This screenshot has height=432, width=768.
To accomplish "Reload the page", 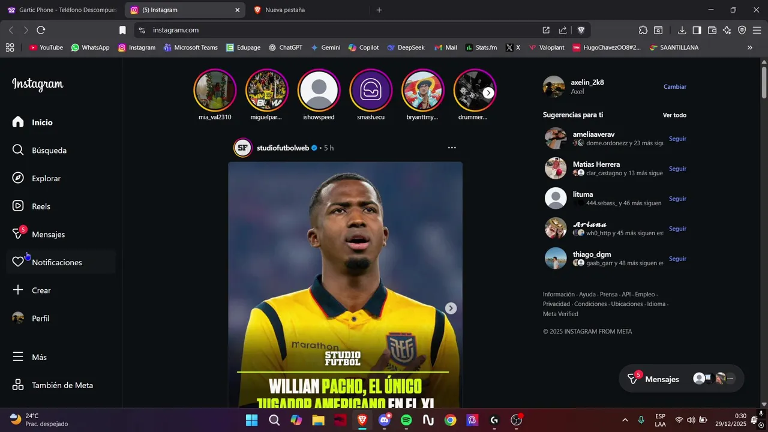I will coord(41,30).
